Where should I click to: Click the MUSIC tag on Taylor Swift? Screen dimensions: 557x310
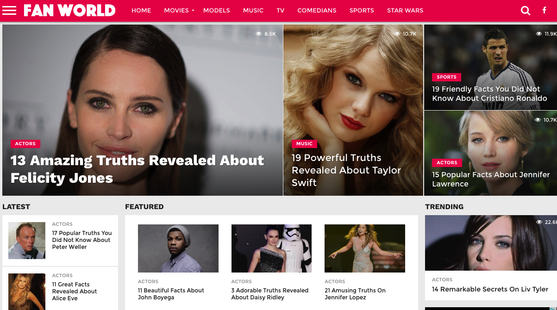tap(304, 144)
